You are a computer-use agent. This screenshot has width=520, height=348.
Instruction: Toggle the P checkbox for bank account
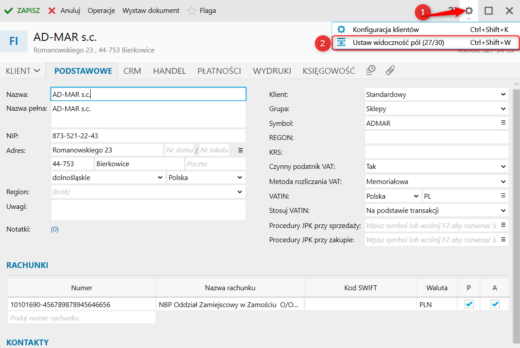pyautogui.click(x=469, y=304)
